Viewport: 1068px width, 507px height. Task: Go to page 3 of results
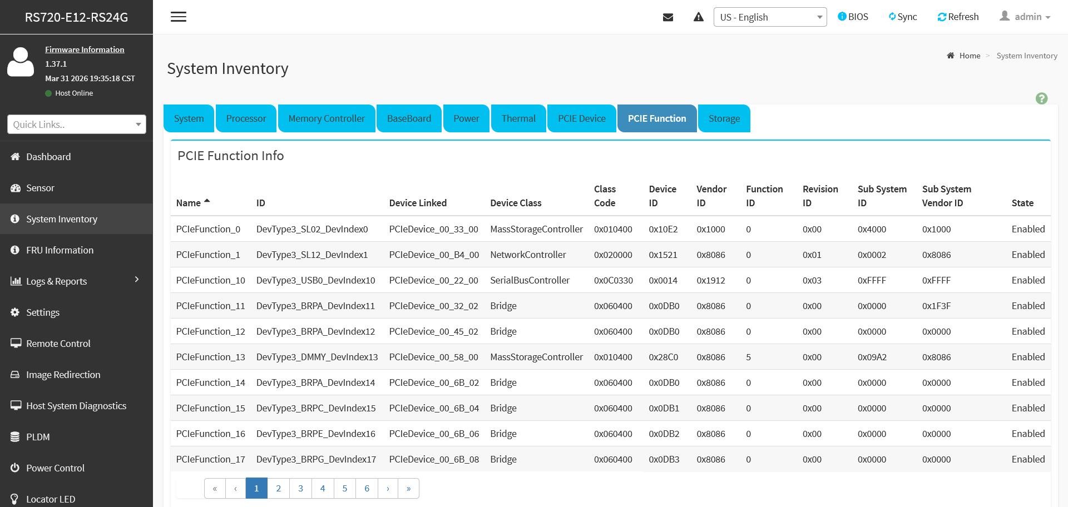300,488
